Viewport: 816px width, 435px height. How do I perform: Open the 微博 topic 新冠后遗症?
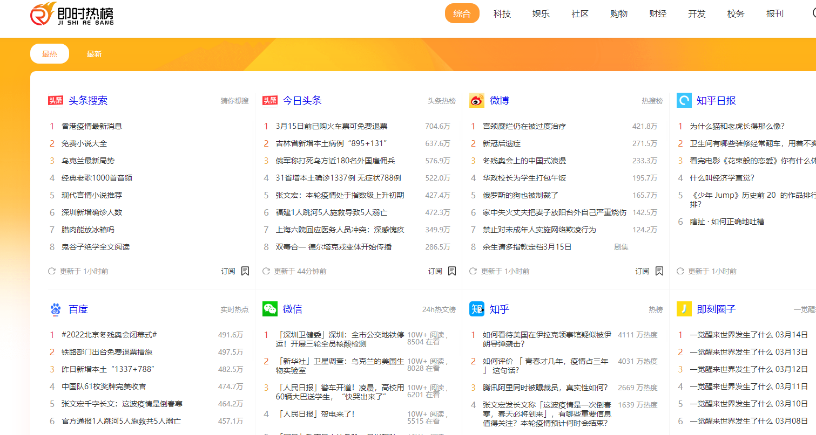[502, 143]
